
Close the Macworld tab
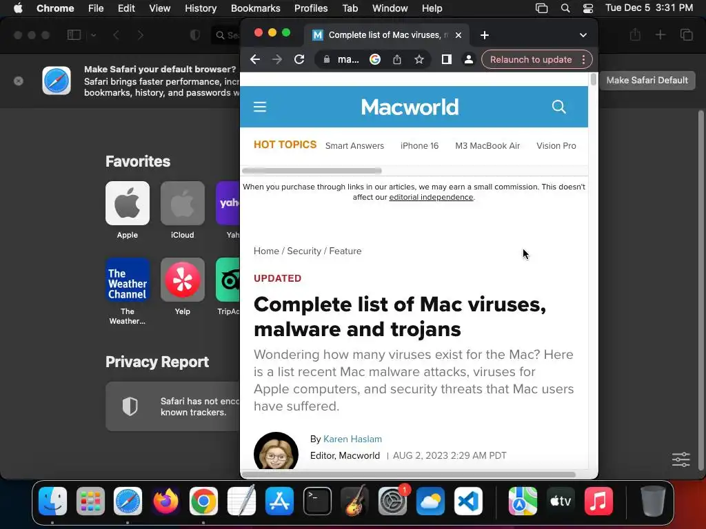tap(458, 35)
